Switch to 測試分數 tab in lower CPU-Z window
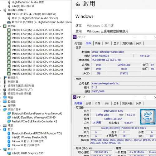This screenshot has height=156, width=156. [x=127, y=103]
